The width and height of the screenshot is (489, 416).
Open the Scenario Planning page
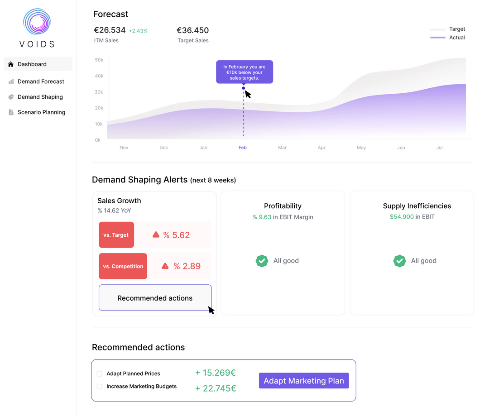tap(41, 112)
